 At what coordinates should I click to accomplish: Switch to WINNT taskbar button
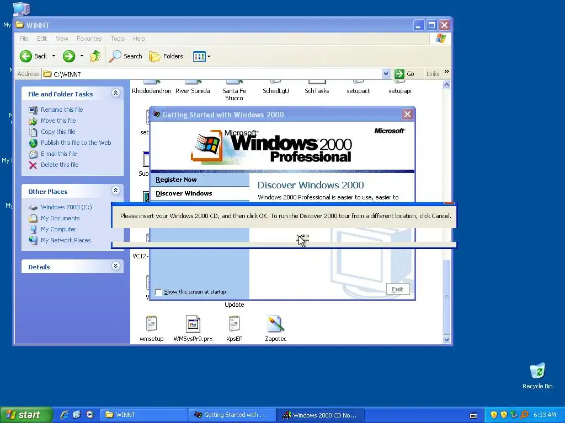point(143,415)
